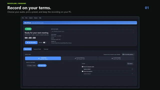
Task: Click the Meeting Name input field
Action: [x=92, y=31]
